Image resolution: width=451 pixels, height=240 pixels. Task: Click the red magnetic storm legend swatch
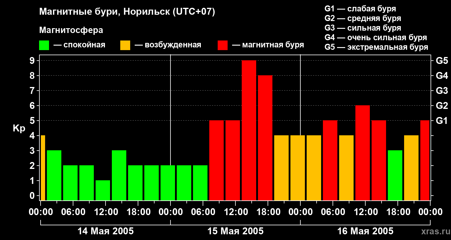(222, 45)
